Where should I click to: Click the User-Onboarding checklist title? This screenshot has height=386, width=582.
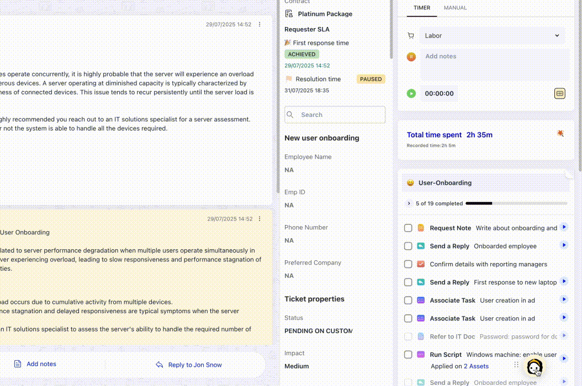[x=445, y=183]
